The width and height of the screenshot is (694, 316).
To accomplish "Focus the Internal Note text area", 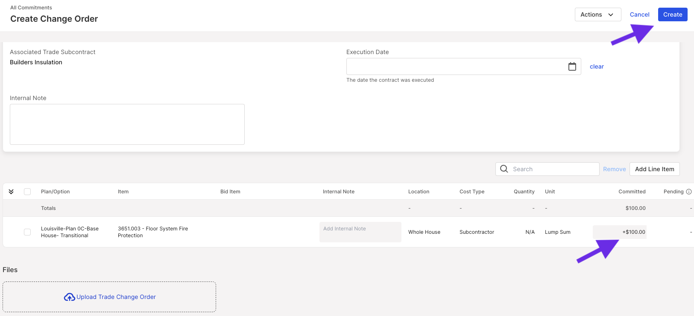I will (127, 124).
